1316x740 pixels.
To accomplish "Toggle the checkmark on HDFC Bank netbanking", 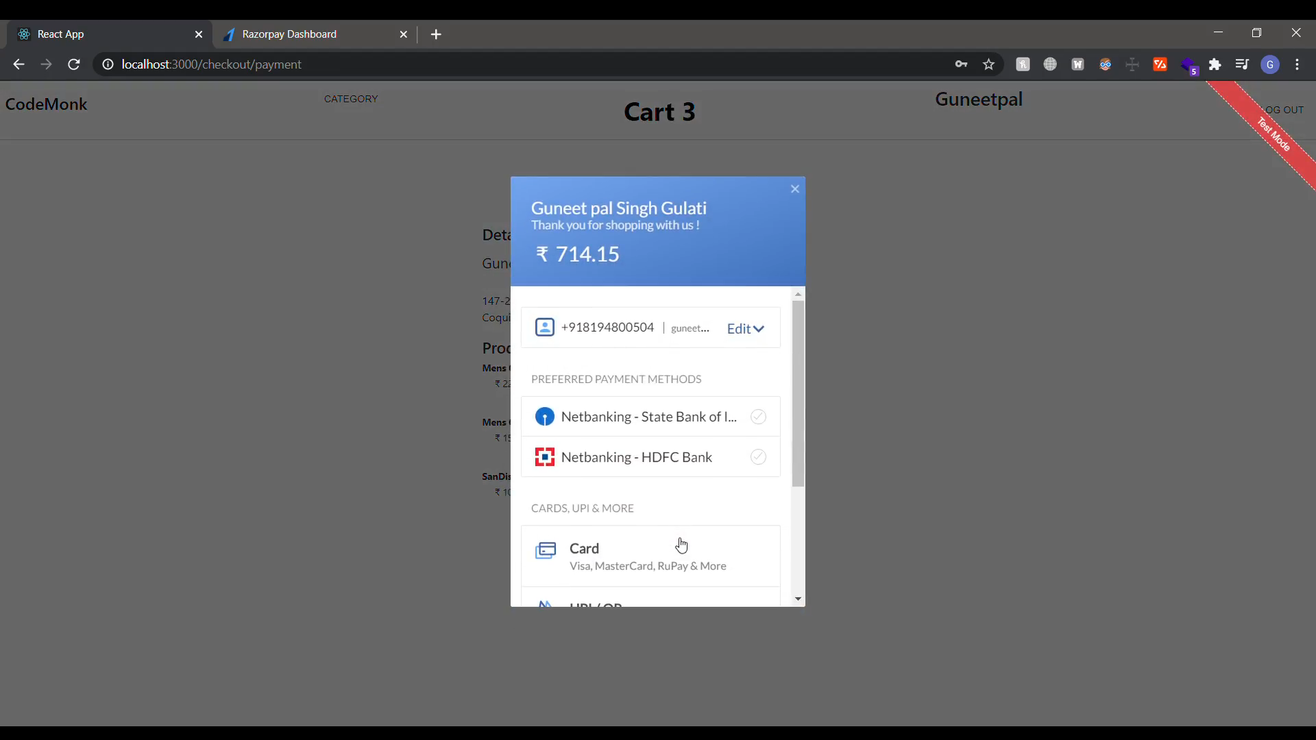I will (758, 457).
